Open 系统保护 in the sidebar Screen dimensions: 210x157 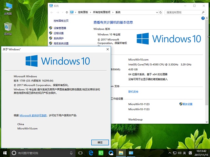59,38
